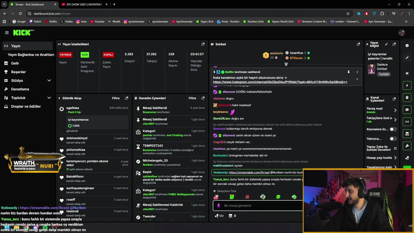Expand the pinned message chevron
The height and width of the screenshot is (233, 414).
pos(357,79)
